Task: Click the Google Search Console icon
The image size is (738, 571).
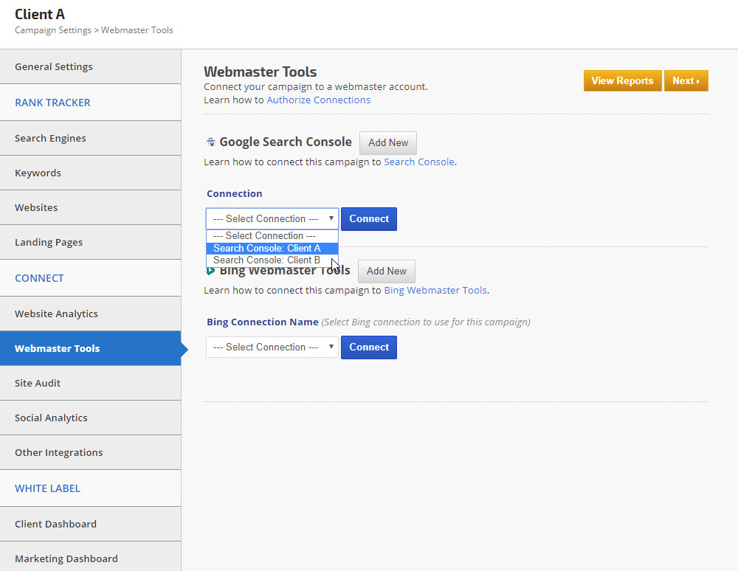Action: [210, 142]
